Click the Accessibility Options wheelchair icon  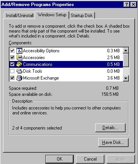[x=19, y=51]
